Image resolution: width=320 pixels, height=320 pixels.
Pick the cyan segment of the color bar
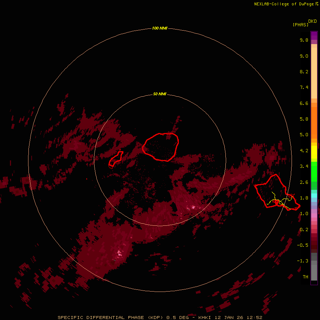314,196
